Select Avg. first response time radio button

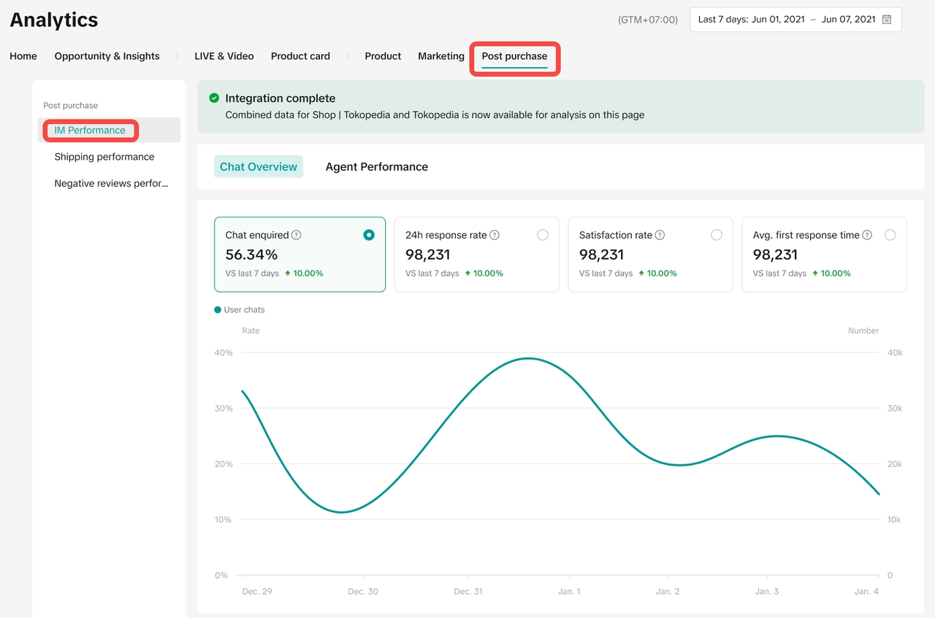[890, 235]
